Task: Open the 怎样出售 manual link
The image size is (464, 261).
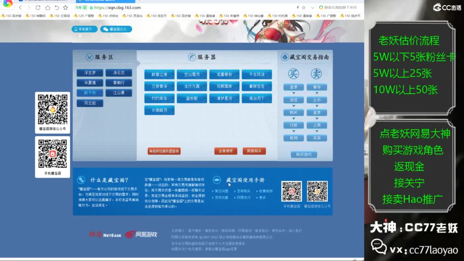Action: point(221,198)
